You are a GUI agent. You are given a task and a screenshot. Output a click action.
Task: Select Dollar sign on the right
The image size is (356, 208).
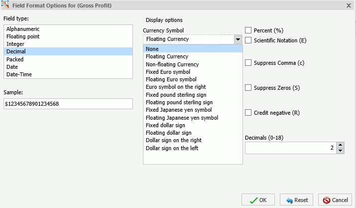pyautogui.click(x=193, y=140)
